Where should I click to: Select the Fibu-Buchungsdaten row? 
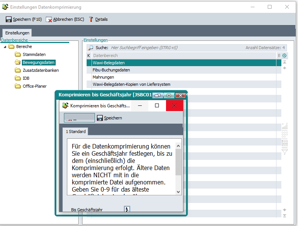pos(111,70)
